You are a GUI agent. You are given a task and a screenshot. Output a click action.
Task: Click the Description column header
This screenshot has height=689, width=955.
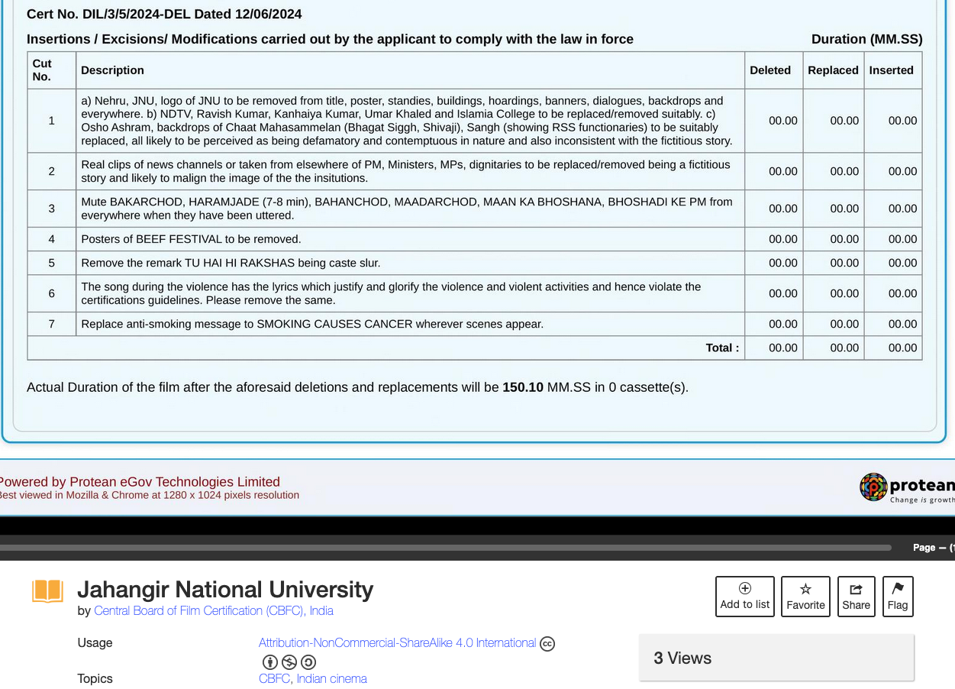tap(112, 70)
